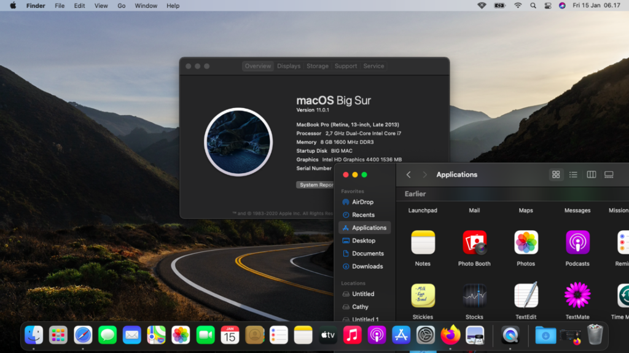Click the Firefox icon in the Dock
The width and height of the screenshot is (629, 353).
pos(450,335)
